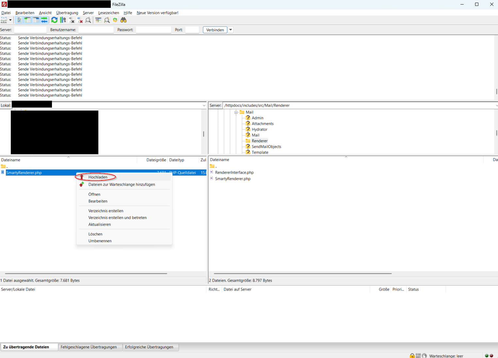
Task: Choose Hochladen from the context menu
Action: click(124, 177)
